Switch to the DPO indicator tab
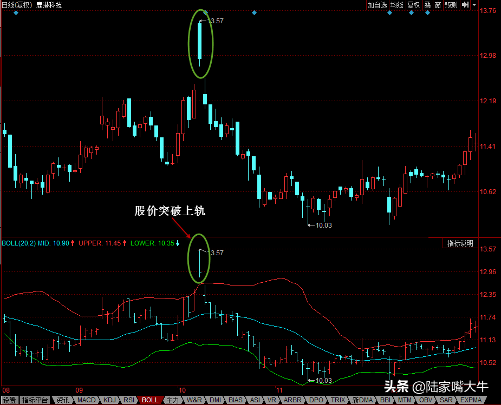 pos(316,400)
